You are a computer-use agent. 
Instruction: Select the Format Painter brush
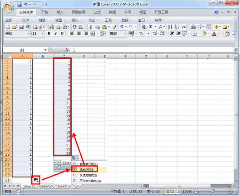tap(114, 27)
